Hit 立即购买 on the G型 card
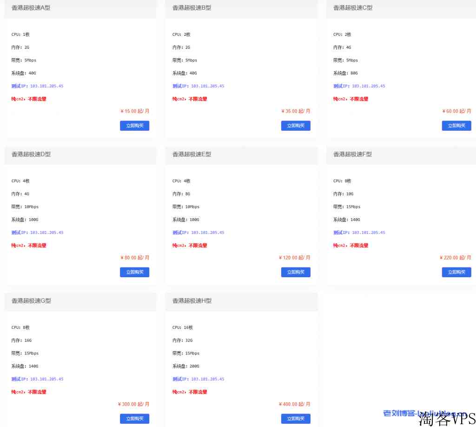The width and height of the screenshot is (476, 427). coord(134,419)
